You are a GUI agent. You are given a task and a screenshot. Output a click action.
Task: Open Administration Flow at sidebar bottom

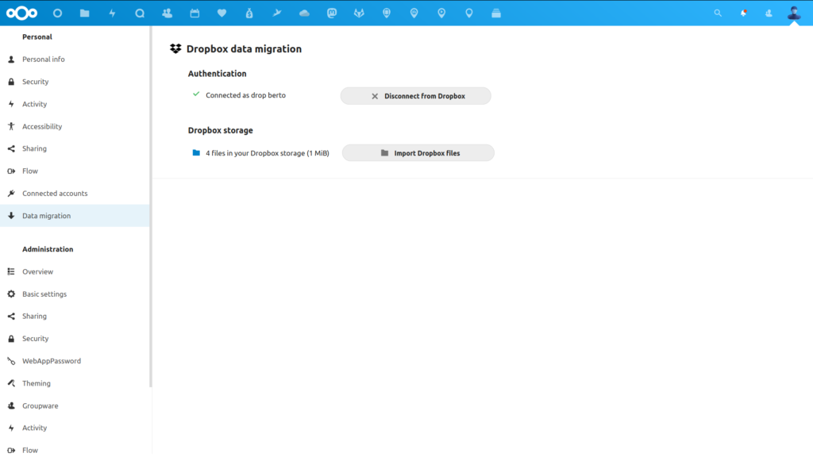coord(75,450)
